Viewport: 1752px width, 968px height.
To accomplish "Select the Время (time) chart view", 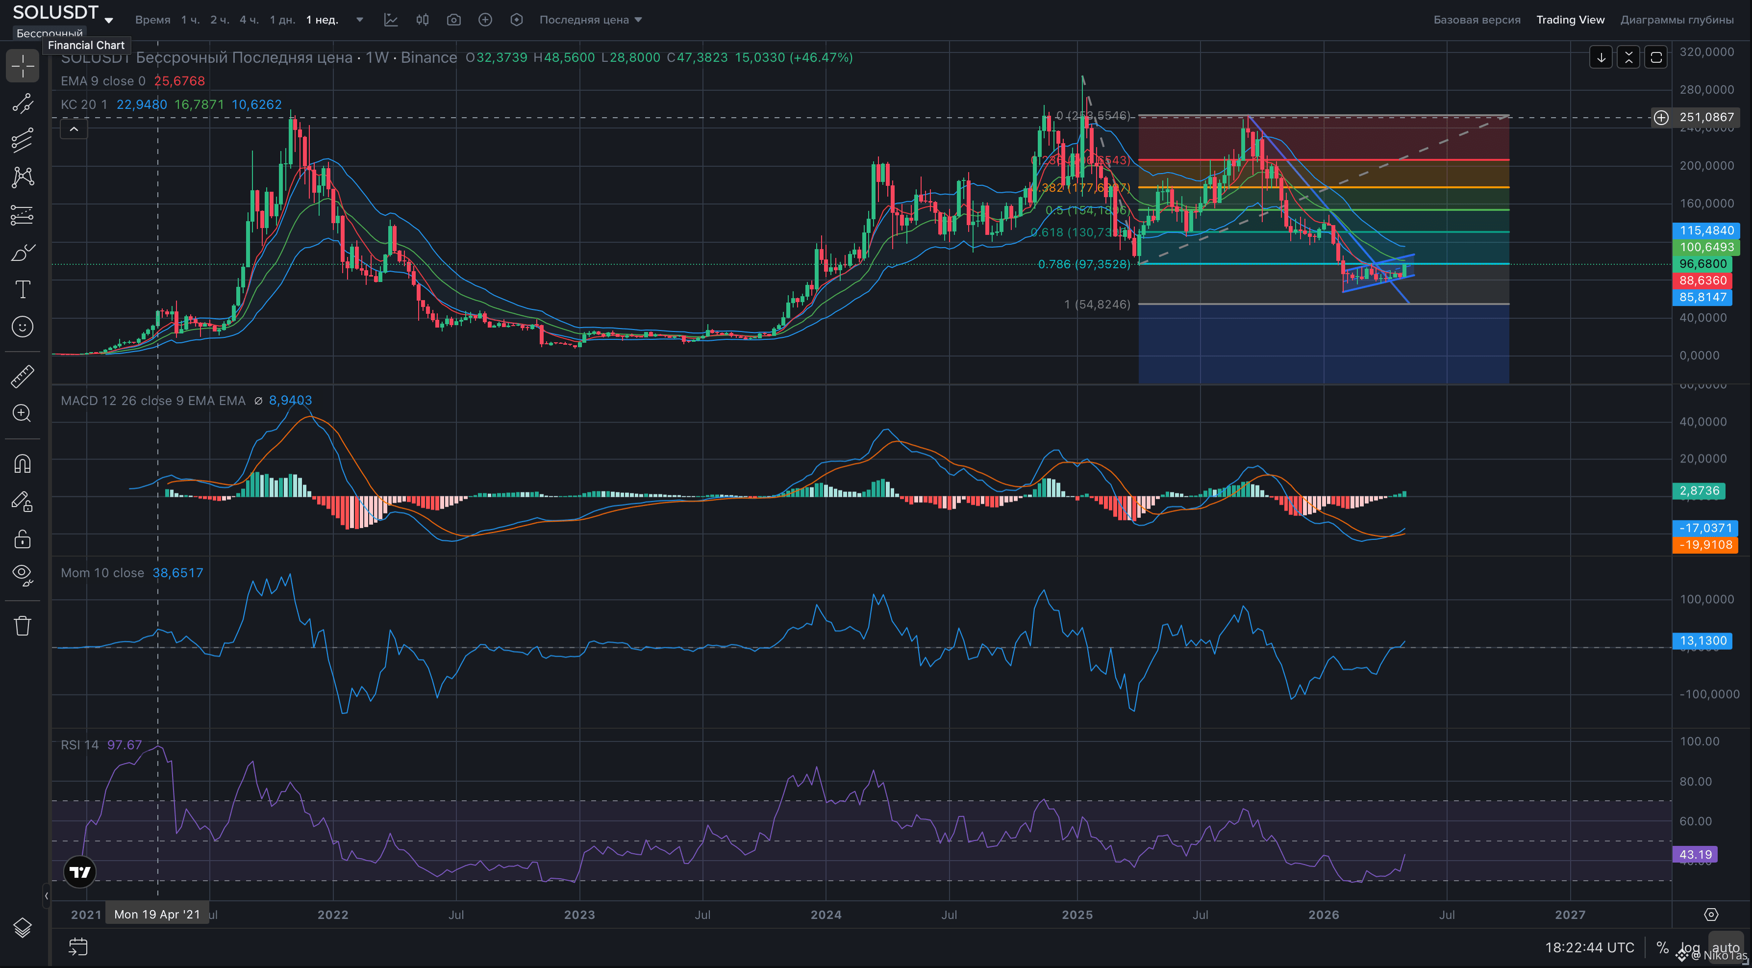I will [x=153, y=20].
